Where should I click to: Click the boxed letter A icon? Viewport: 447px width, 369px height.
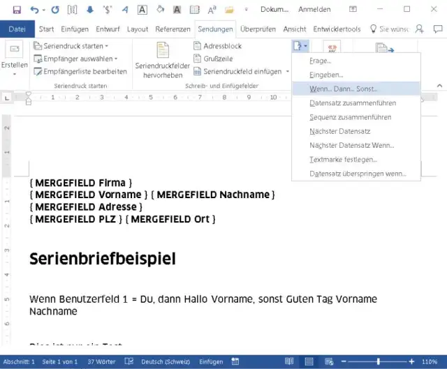point(142,10)
